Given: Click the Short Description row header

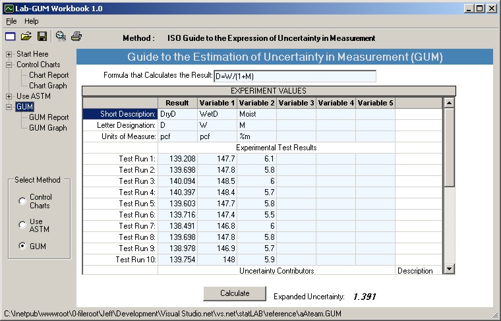Looking at the screenshot, I should pyautogui.click(x=120, y=114).
